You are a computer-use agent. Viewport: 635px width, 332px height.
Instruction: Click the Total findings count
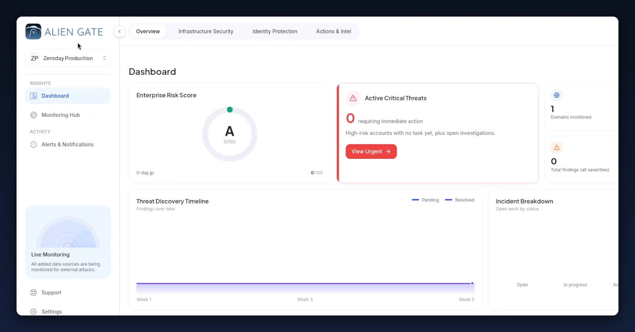[554, 161]
